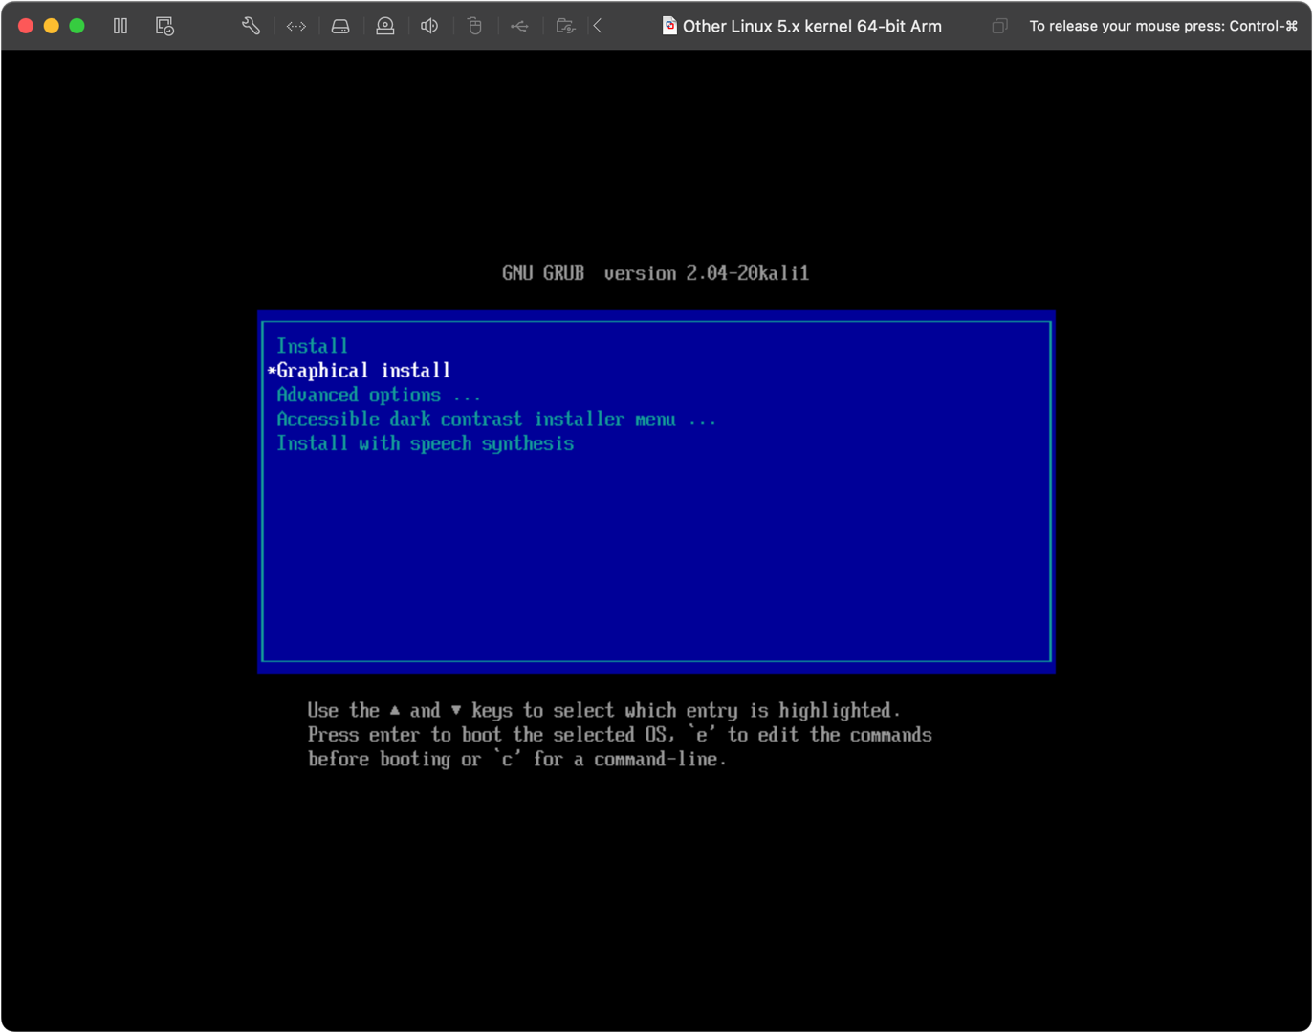The image size is (1313, 1033).
Task: Click the shared folders icon
Action: (x=565, y=26)
